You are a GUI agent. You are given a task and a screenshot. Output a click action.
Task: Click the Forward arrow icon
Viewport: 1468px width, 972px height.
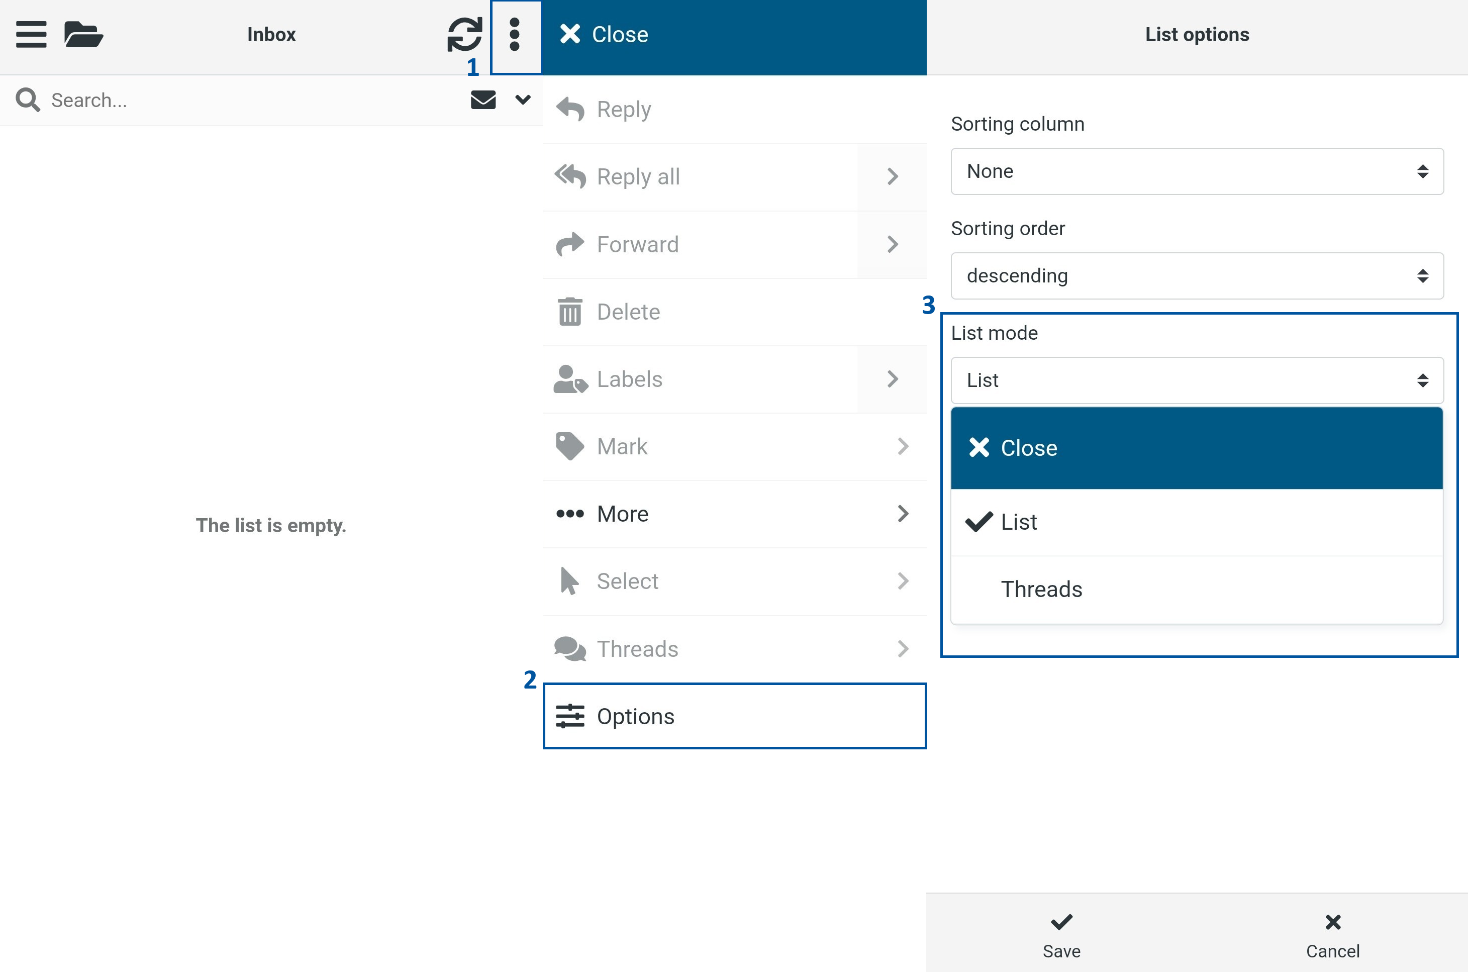[570, 244]
